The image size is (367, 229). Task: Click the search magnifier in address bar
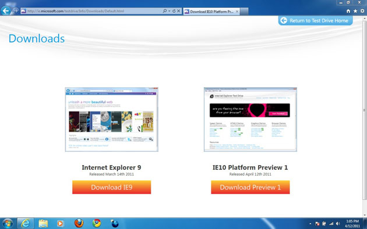[165, 11]
